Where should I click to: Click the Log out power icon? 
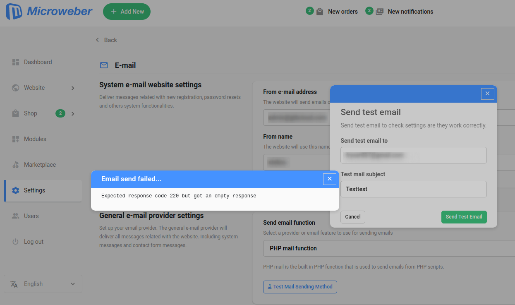(x=15, y=241)
